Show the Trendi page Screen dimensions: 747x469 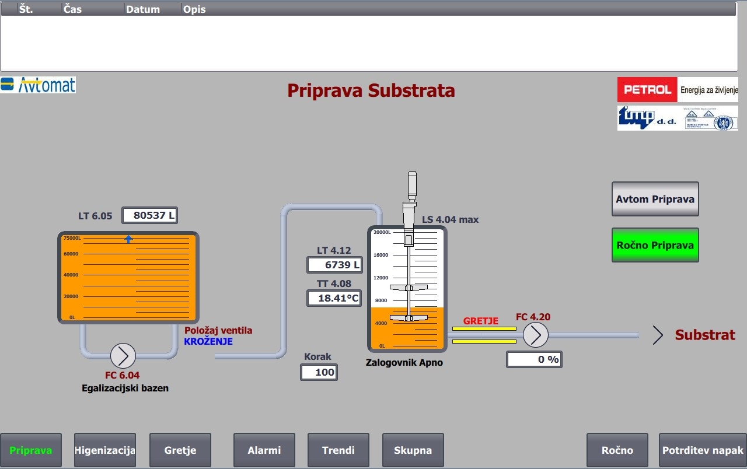click(338, 450)
